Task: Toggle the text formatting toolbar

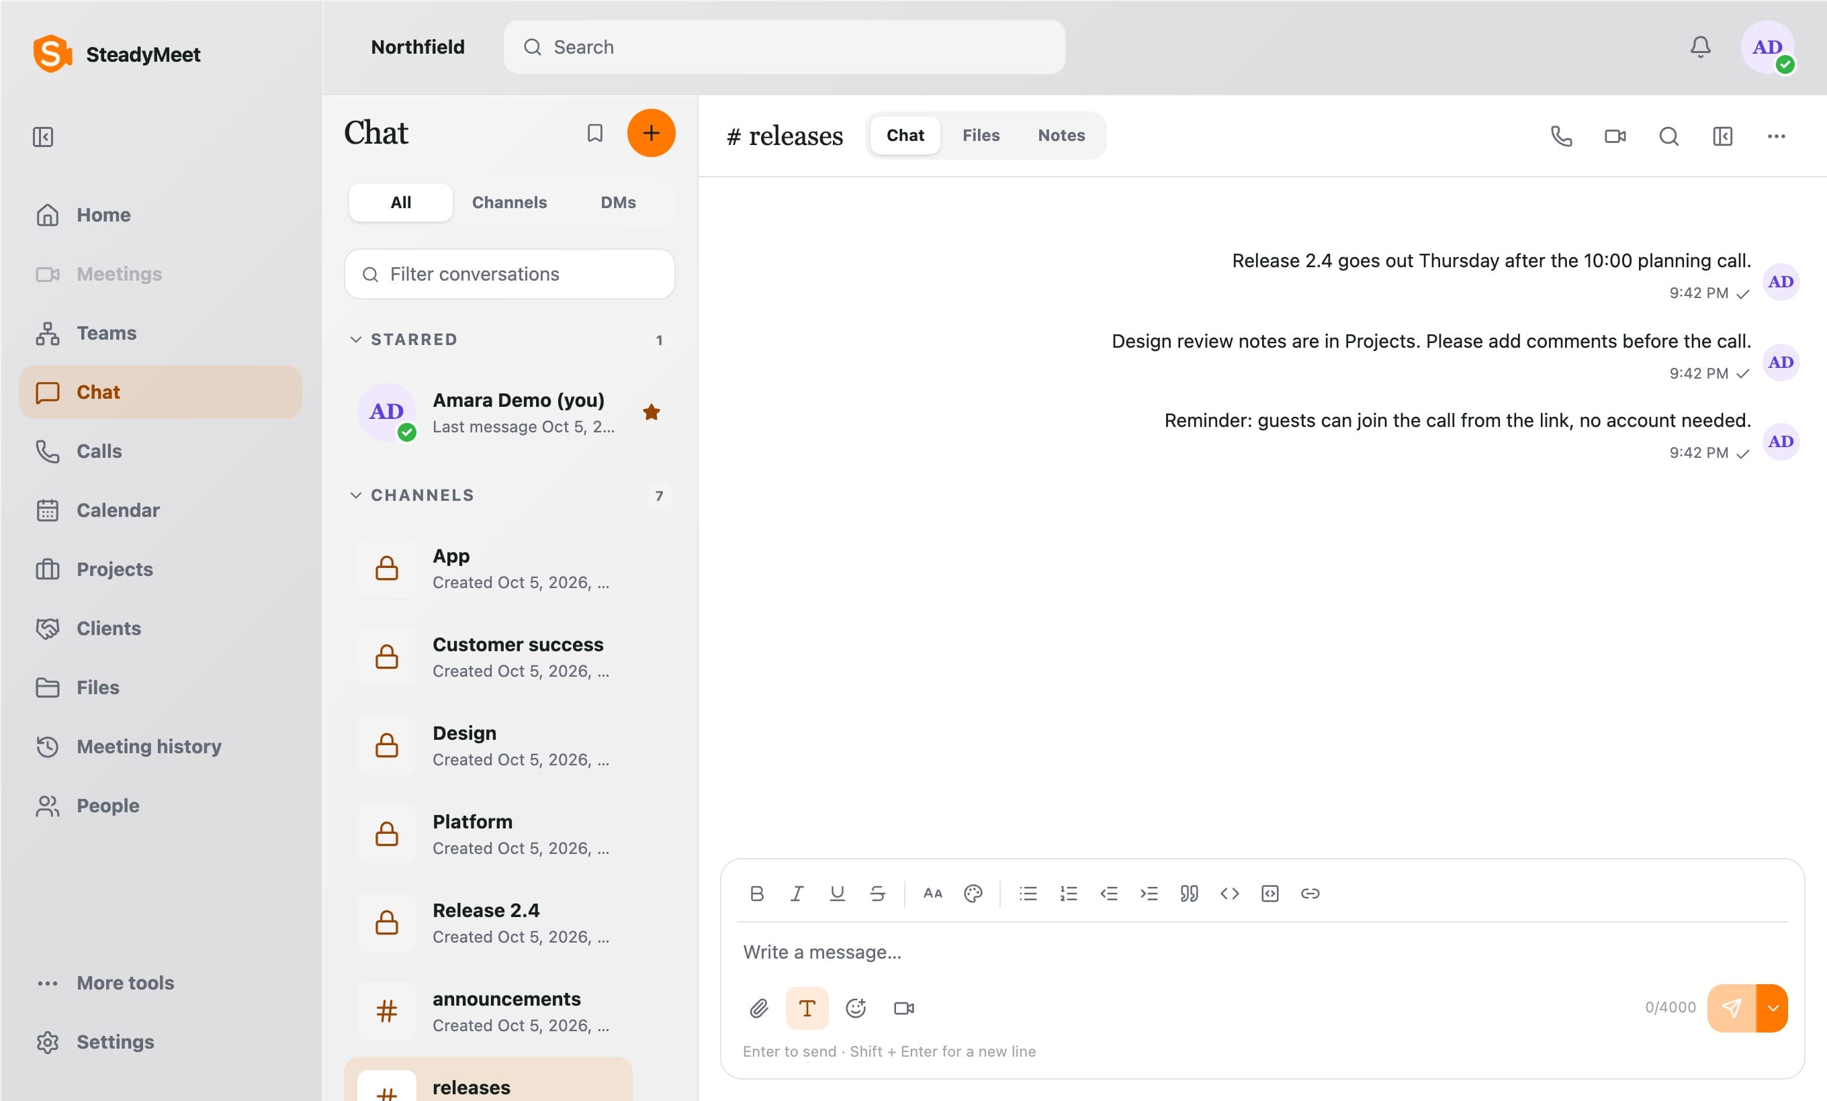Action: (x=807, y=1008)
